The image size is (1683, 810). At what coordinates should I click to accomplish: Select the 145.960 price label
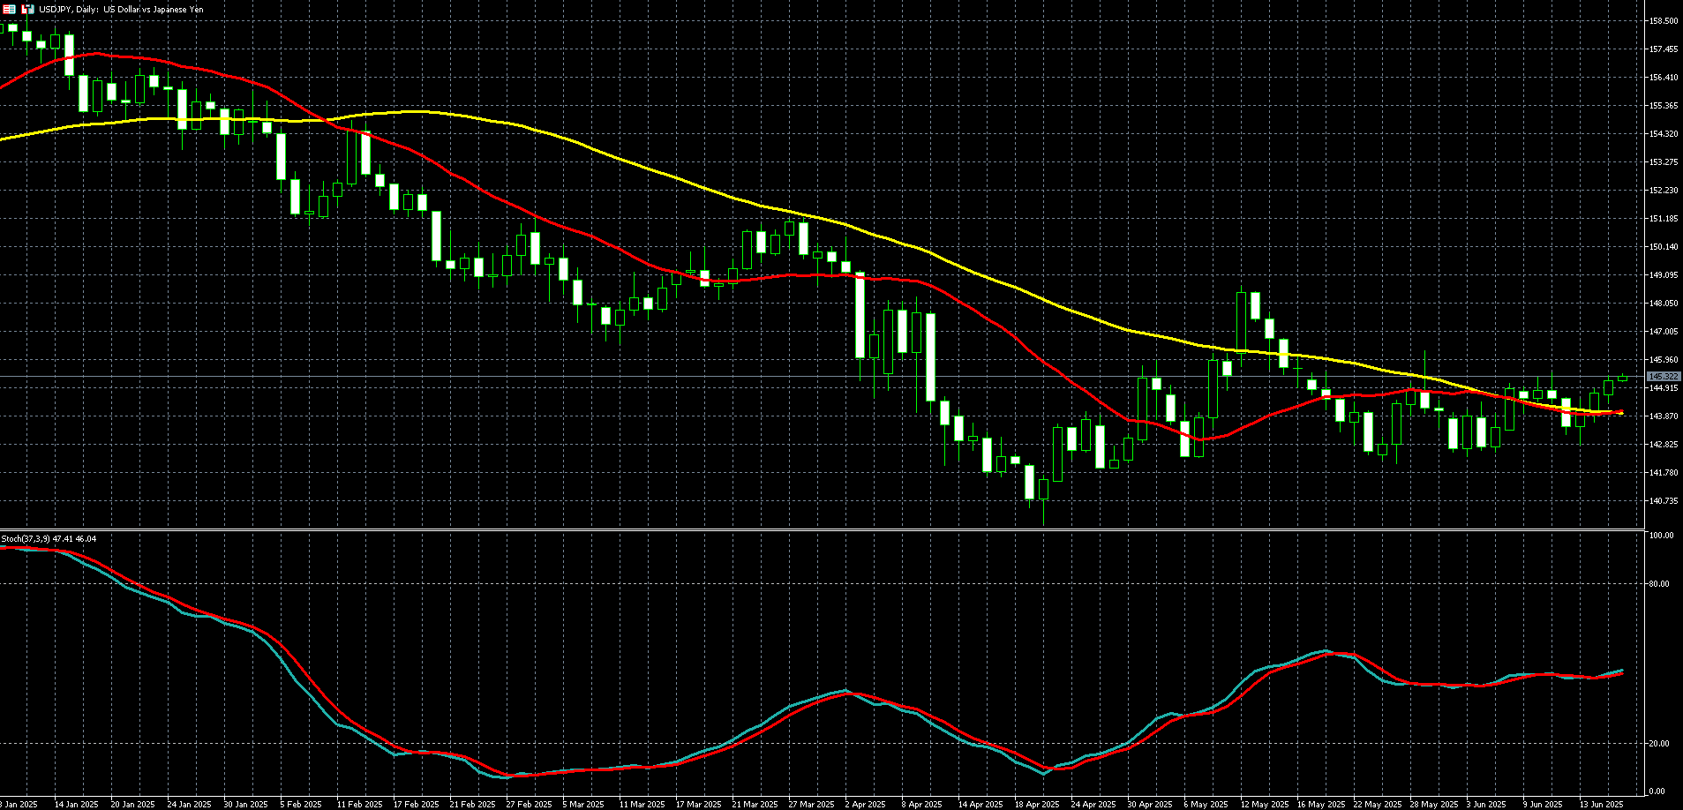click(x=1664, y=360)
